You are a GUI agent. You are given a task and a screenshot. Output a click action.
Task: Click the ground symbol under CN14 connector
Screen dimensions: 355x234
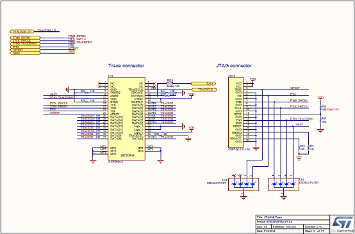tap(256, 150)
